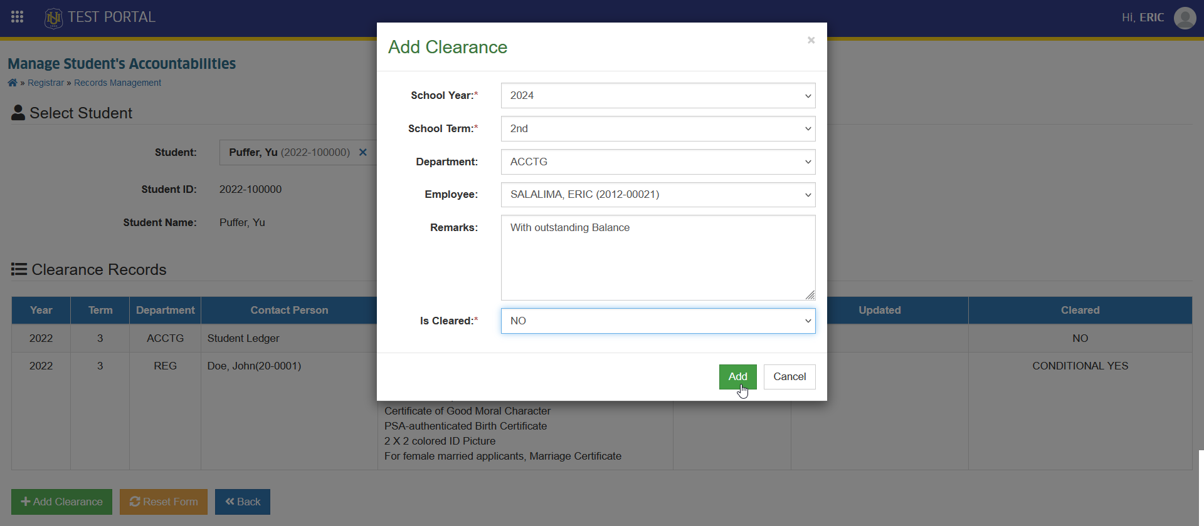This screenshot has height=526, width=1204.
Task: Open the user avatar profile icon
Action: (x=1185, y=18)
